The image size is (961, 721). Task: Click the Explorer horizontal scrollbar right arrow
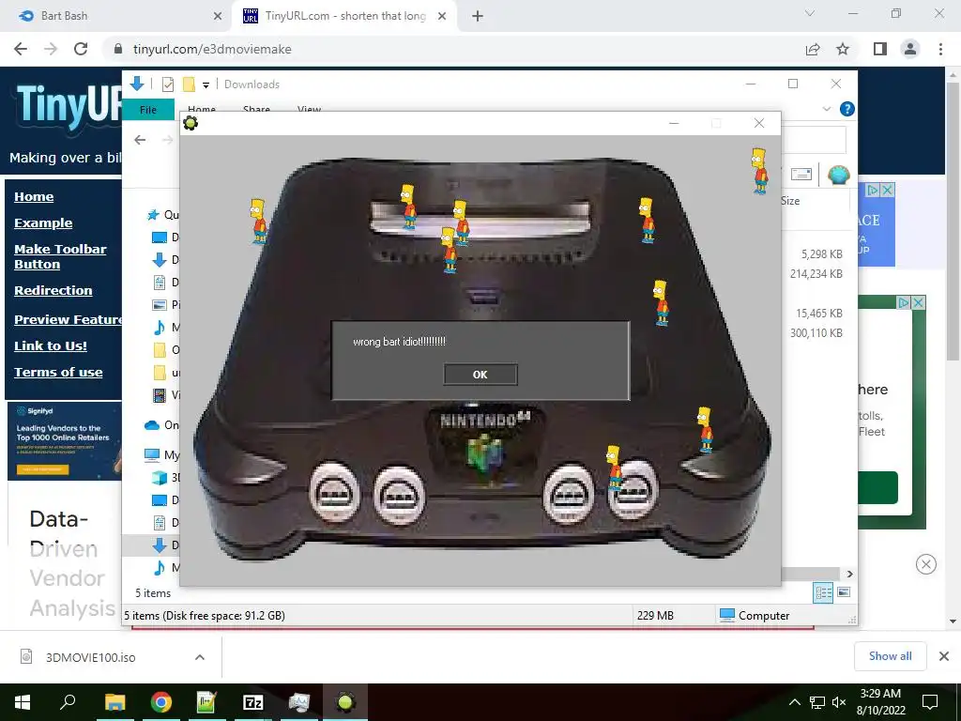849,574
